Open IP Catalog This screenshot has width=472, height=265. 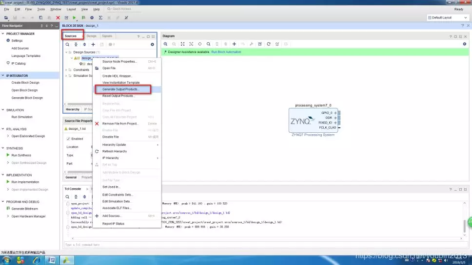click(x=19, y=63)
